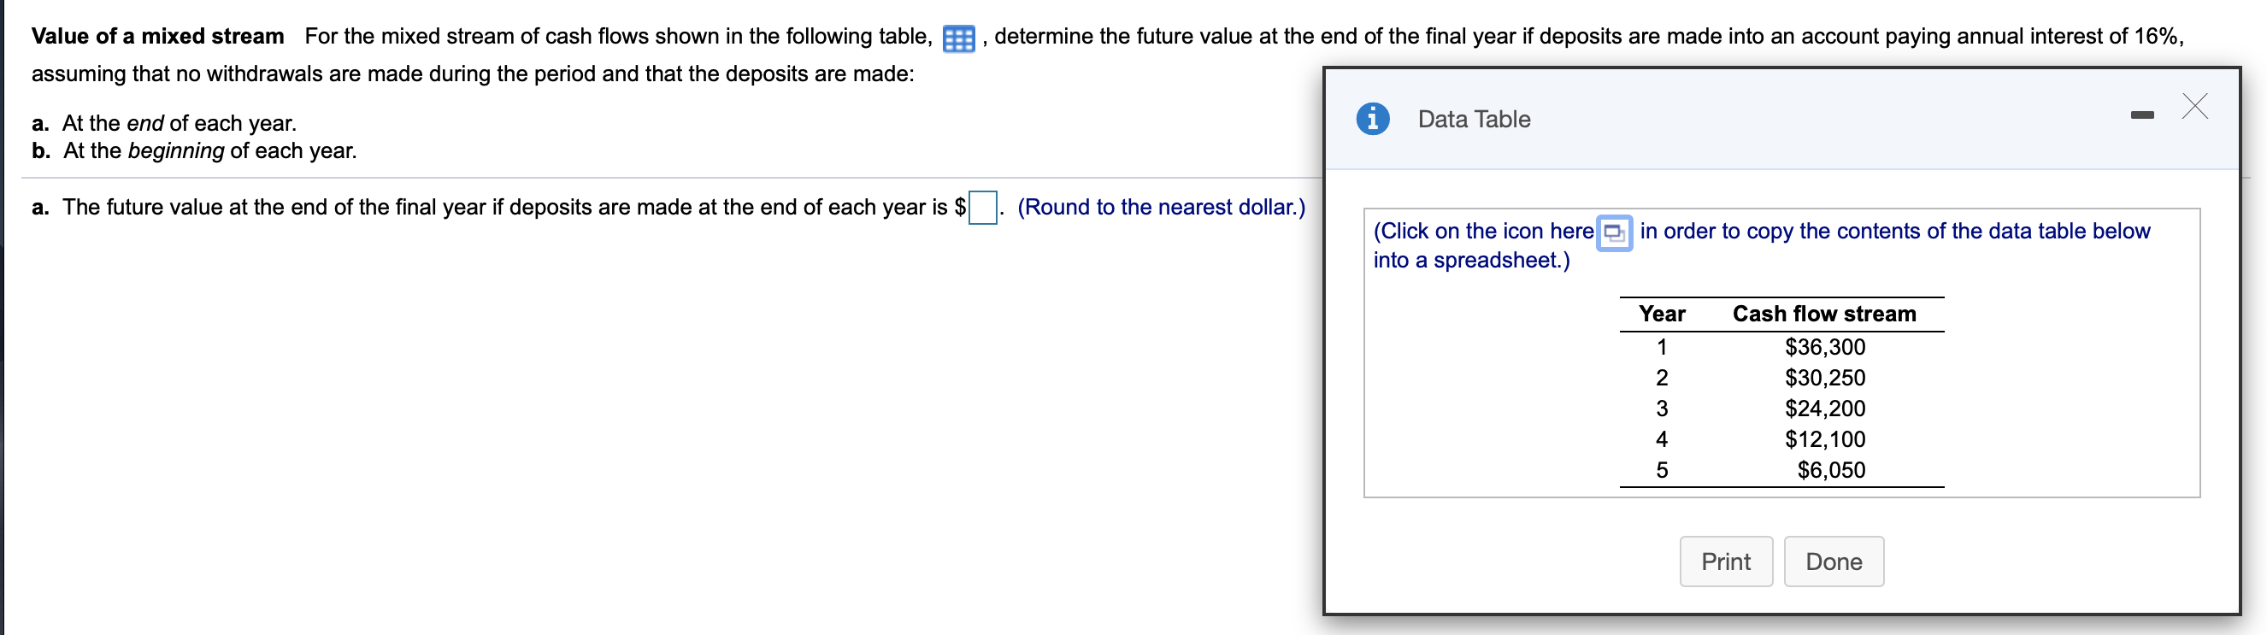Copy table contents using the spreadsheet icon
This screenshot has width=2267, height=635.
point(1614,233)
